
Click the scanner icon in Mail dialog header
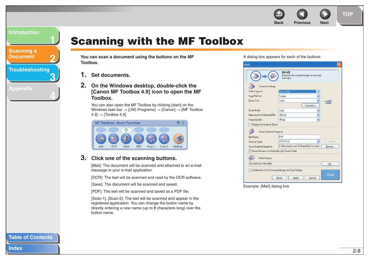pyautogui.click(x=256, y=76)
